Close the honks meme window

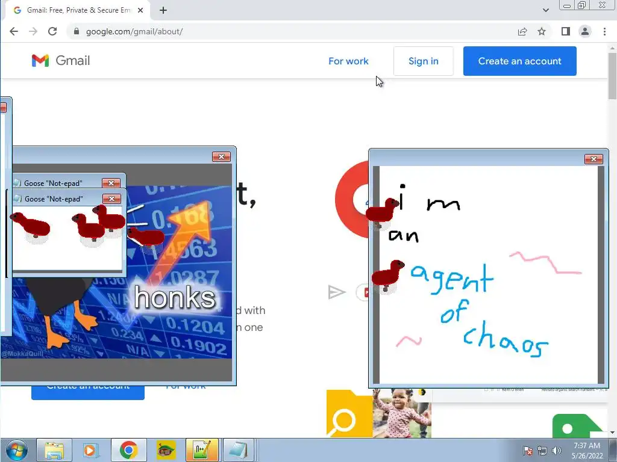(x=221, y=157)
